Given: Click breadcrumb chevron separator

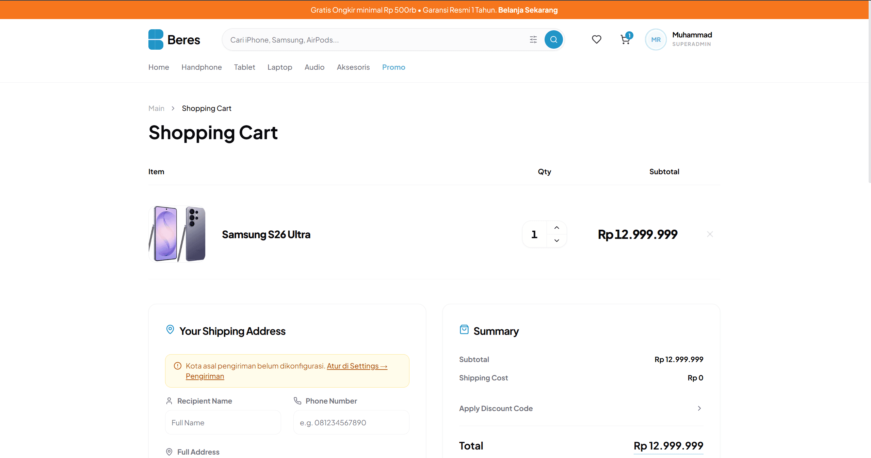Looking at the screenshot, I should (173, 108).
